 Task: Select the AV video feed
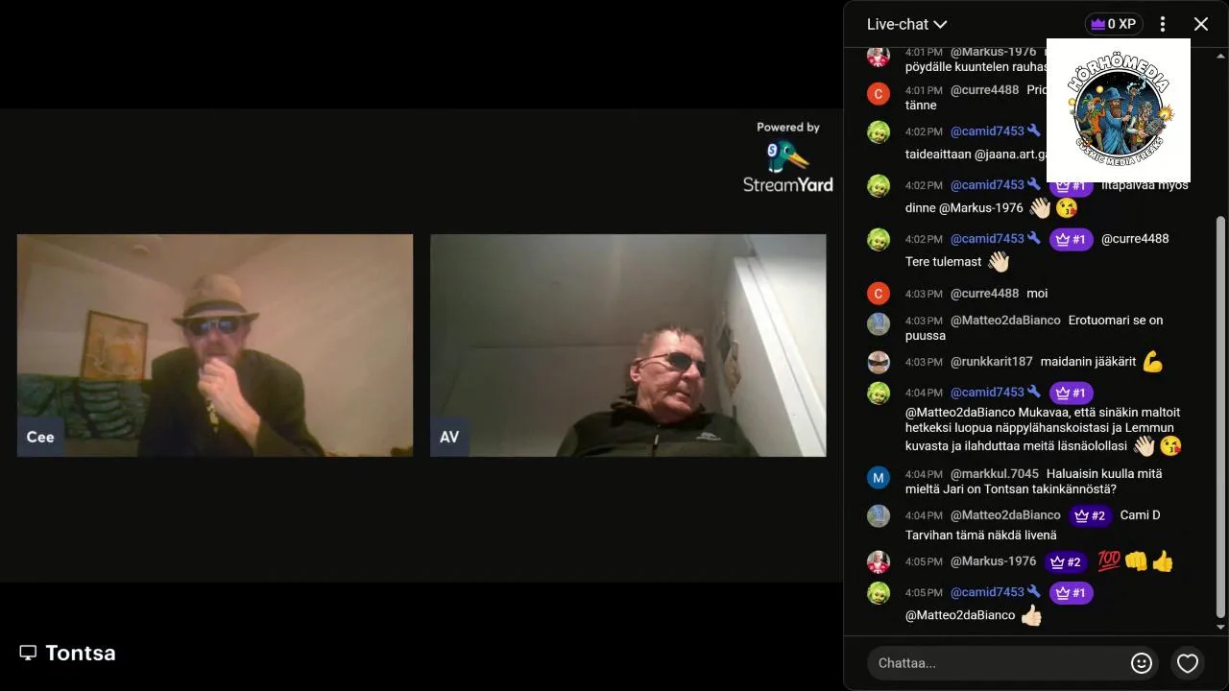628,345
